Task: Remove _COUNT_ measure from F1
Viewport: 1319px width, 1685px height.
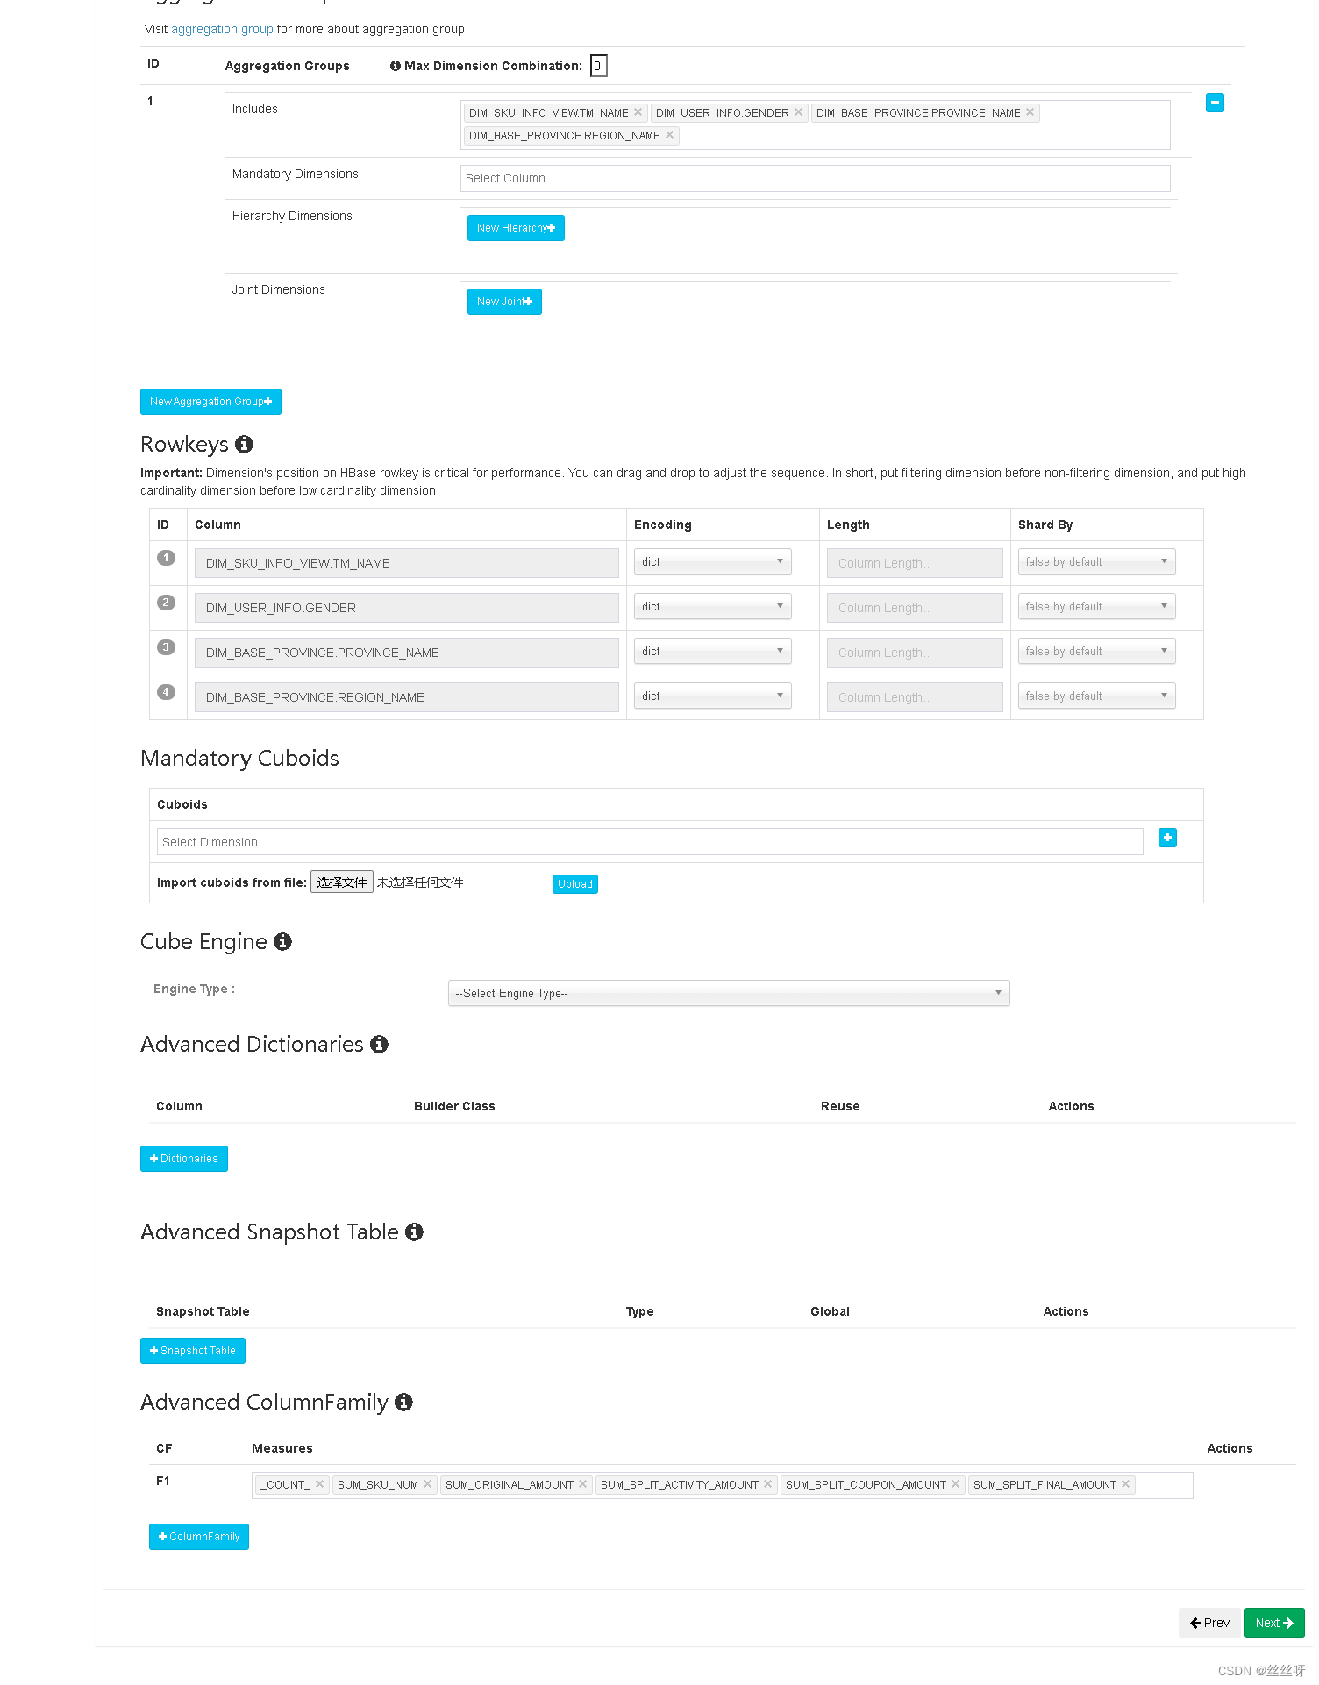Action: 320,1484
